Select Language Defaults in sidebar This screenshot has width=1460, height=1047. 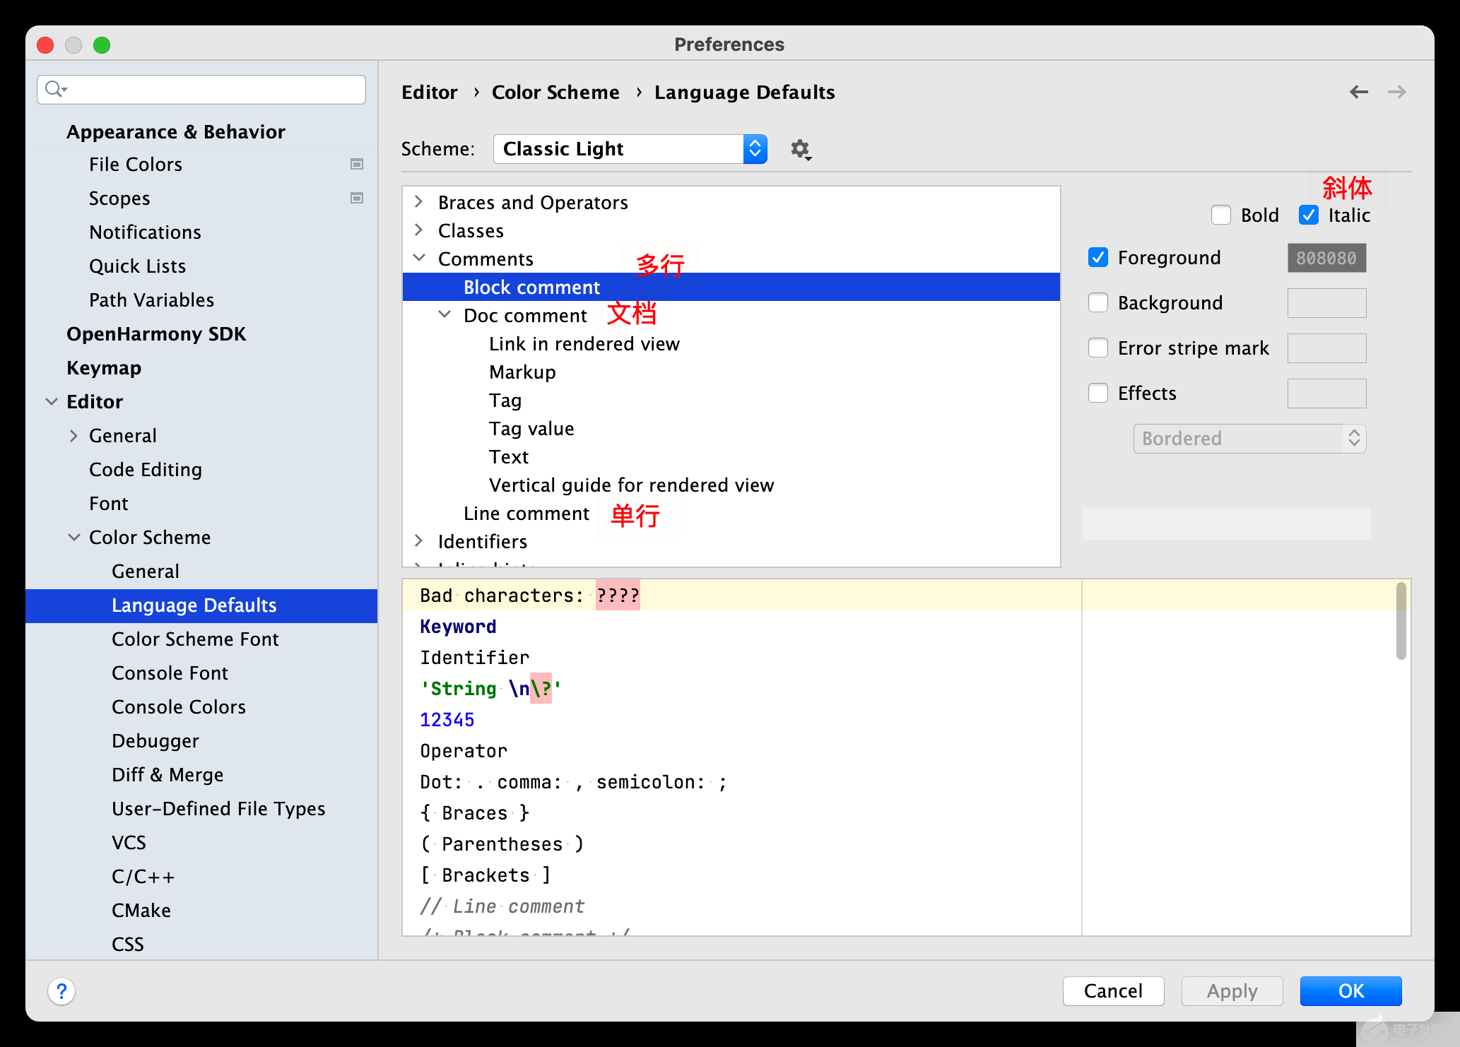tap(193, 604)
